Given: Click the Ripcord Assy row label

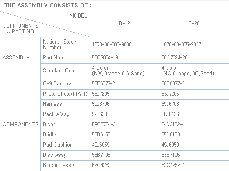Looking at the screenshot, I should click(x=58, y=165).
